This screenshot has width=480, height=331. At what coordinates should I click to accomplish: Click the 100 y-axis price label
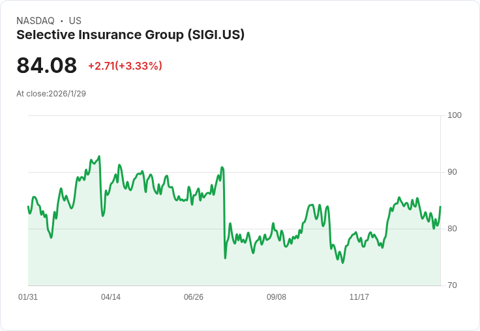[x=455, y=115]
